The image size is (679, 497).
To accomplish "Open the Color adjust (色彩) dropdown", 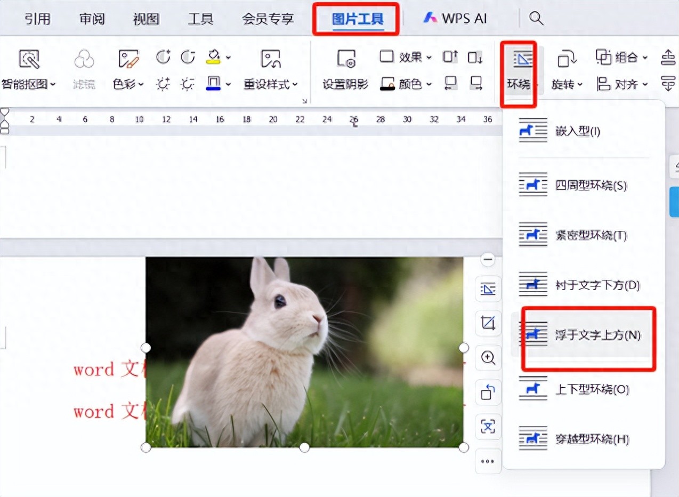I will (x=128, y=84).
